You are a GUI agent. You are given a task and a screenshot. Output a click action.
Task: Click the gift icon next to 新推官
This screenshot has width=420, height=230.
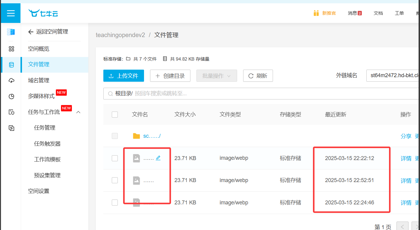coord(316,13)
